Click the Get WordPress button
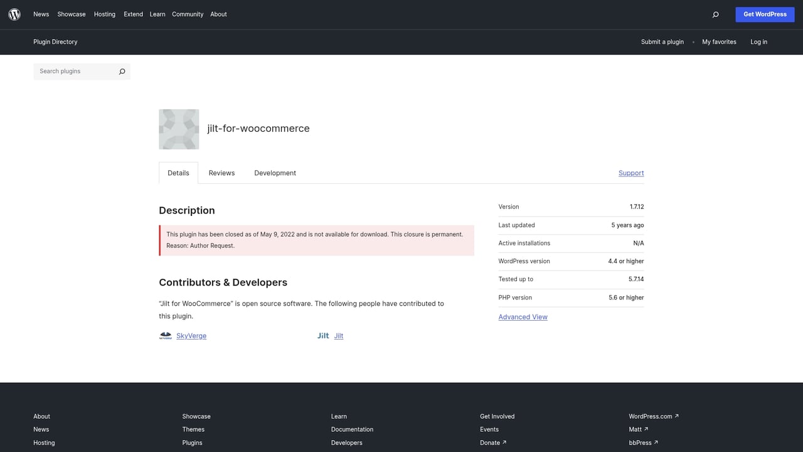803x452 pixels. point(765,14)
